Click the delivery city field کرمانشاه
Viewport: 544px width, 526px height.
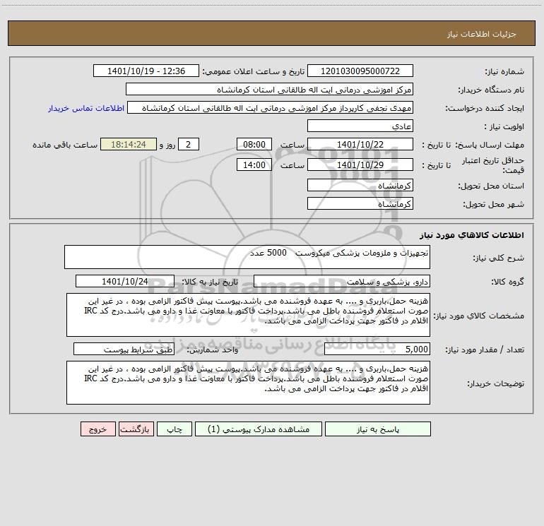[360, 203]
